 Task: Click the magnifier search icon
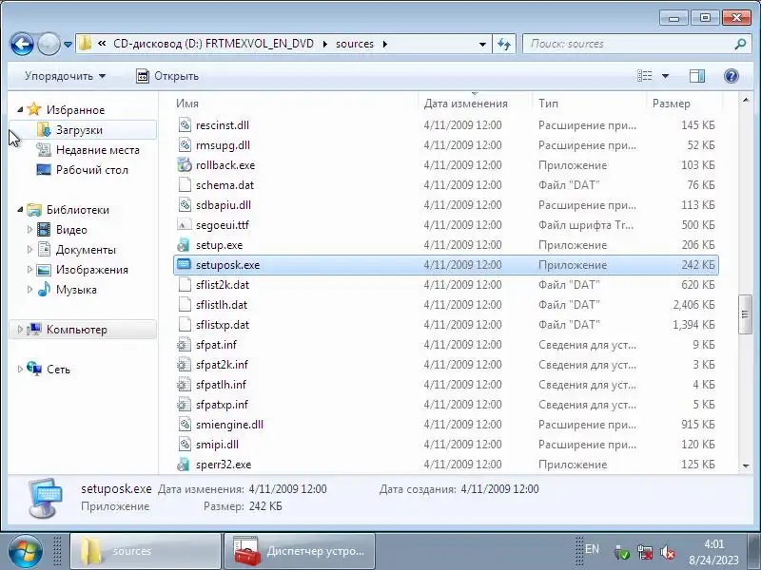[x=740, y=44]
